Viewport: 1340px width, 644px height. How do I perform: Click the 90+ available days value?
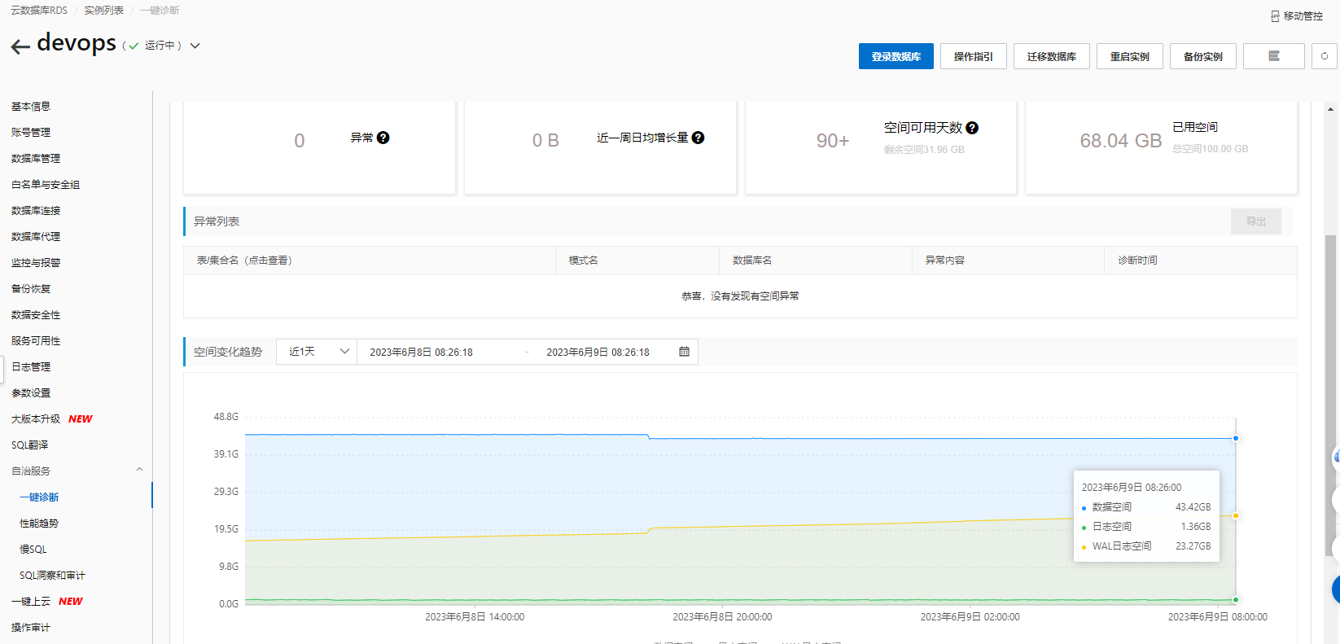(x=833, y=141)
